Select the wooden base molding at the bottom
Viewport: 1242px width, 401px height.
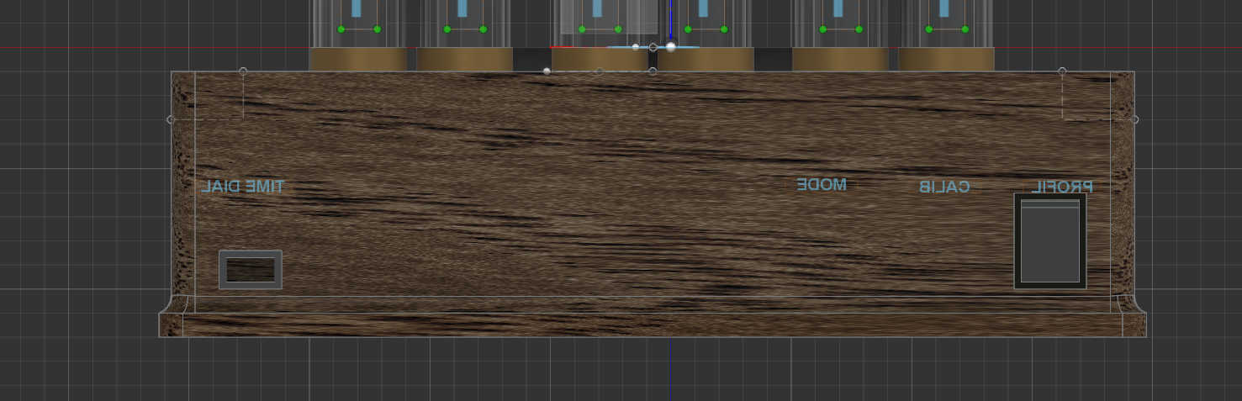click(652, 325)
